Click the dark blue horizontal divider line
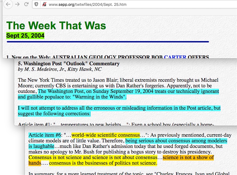This screenshot has width=237, height=175. coord(107,42)
